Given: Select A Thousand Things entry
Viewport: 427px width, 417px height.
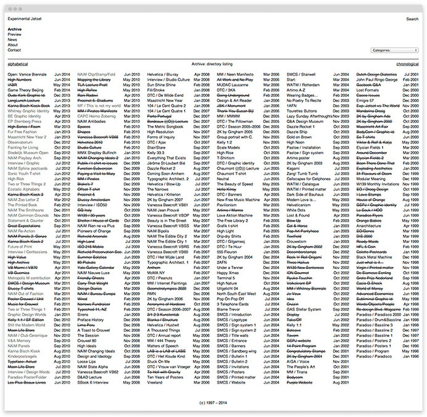Looking at the screenshot, I should pos(164,330).
